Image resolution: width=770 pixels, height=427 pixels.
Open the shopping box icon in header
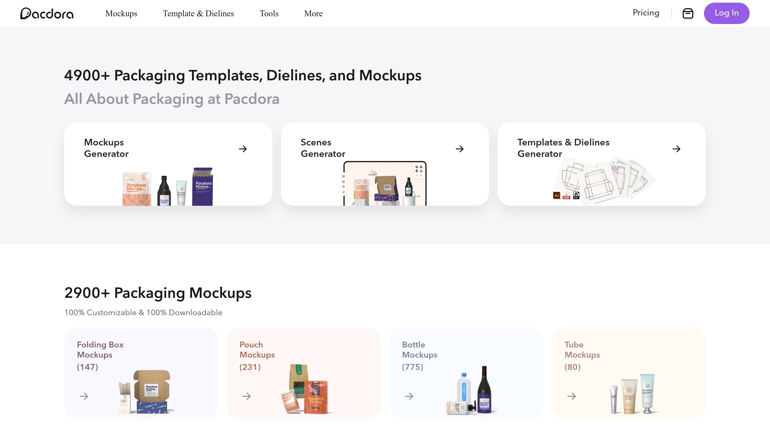[x=688, y=13]
